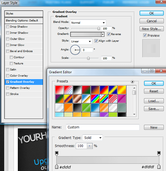The width and height of the screenshot is (166, 171).
Task: Open the Blend Mode dropdown
Action: (x=88, y=23)
